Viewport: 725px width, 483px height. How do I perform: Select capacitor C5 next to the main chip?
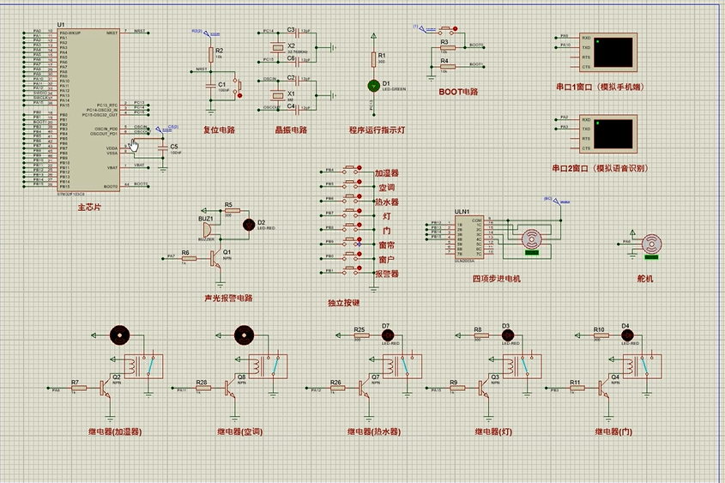(163, 148)
